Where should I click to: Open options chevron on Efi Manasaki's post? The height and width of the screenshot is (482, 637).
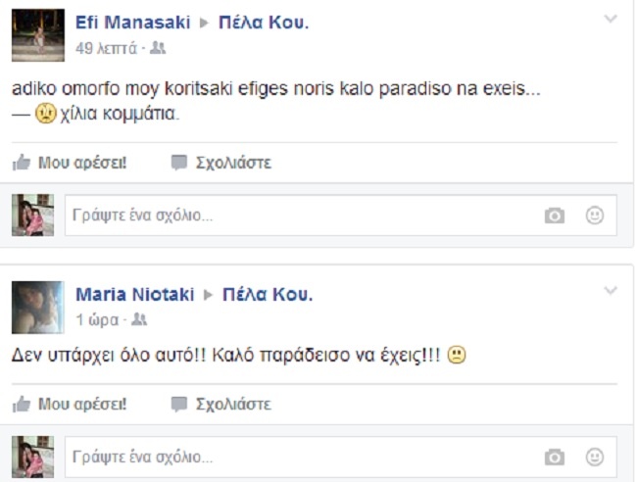click(x=611, y=20)
